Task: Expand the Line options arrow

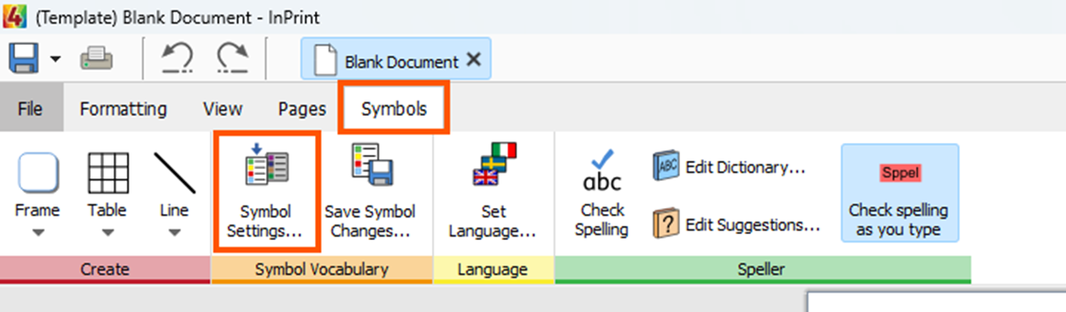Action: point(174,232)
